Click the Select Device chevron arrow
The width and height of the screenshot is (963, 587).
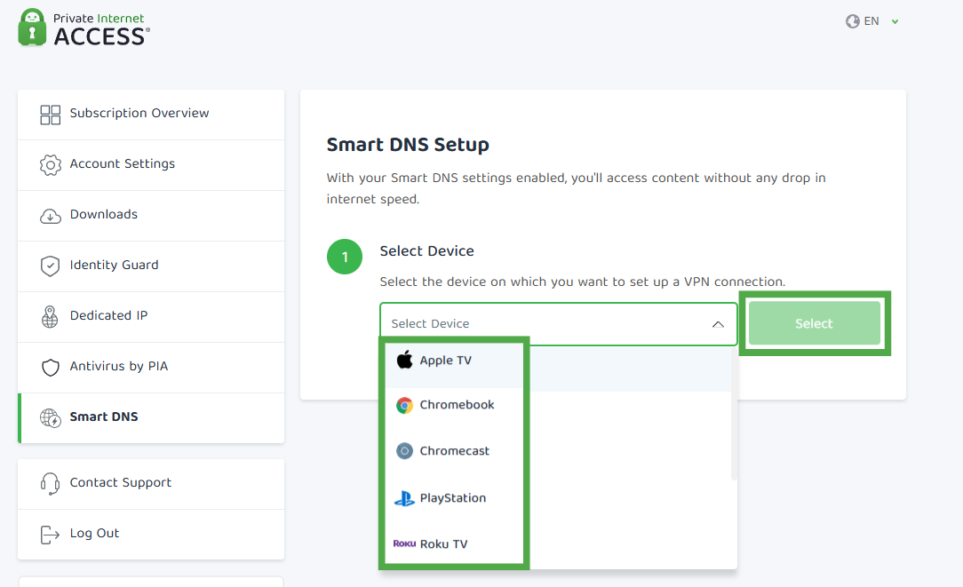[718, 324]
